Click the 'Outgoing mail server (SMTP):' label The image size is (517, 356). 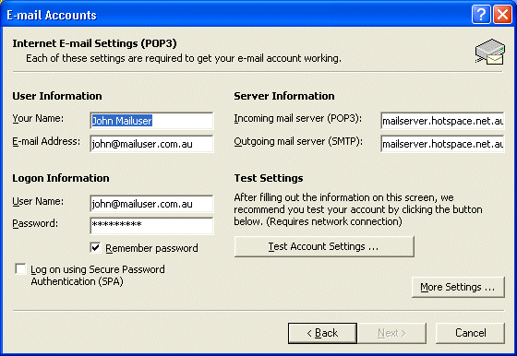click(298, 142)
